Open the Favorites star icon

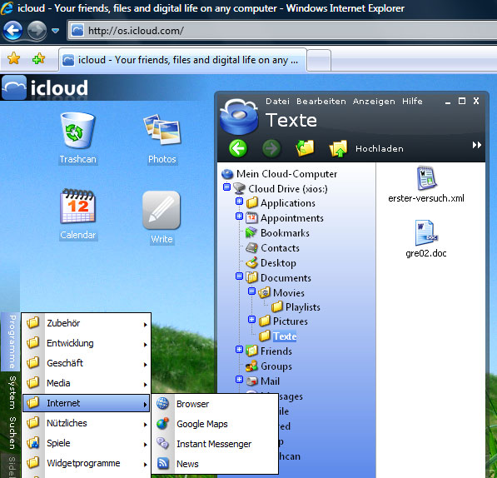point(13,58)
